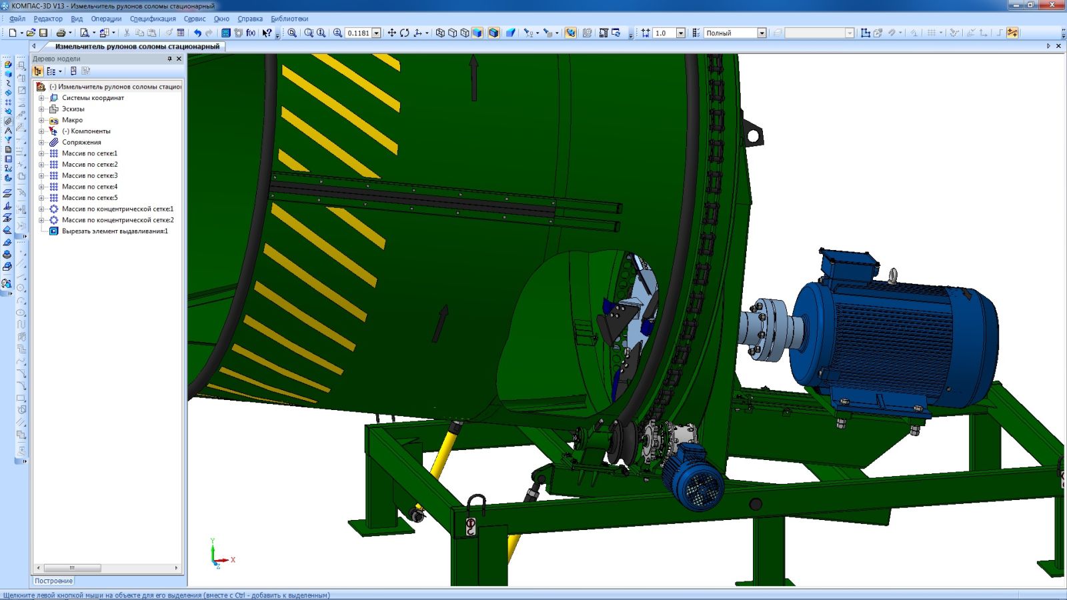Image resolution: width=1067 pixels, height=600 pixels.
Task: Open the Print icon in the toolbar
Action: coord(61,33)
